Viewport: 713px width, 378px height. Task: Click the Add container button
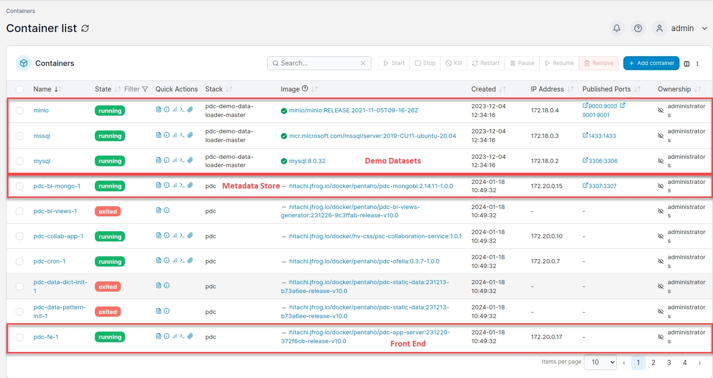[x=651, y=63]
